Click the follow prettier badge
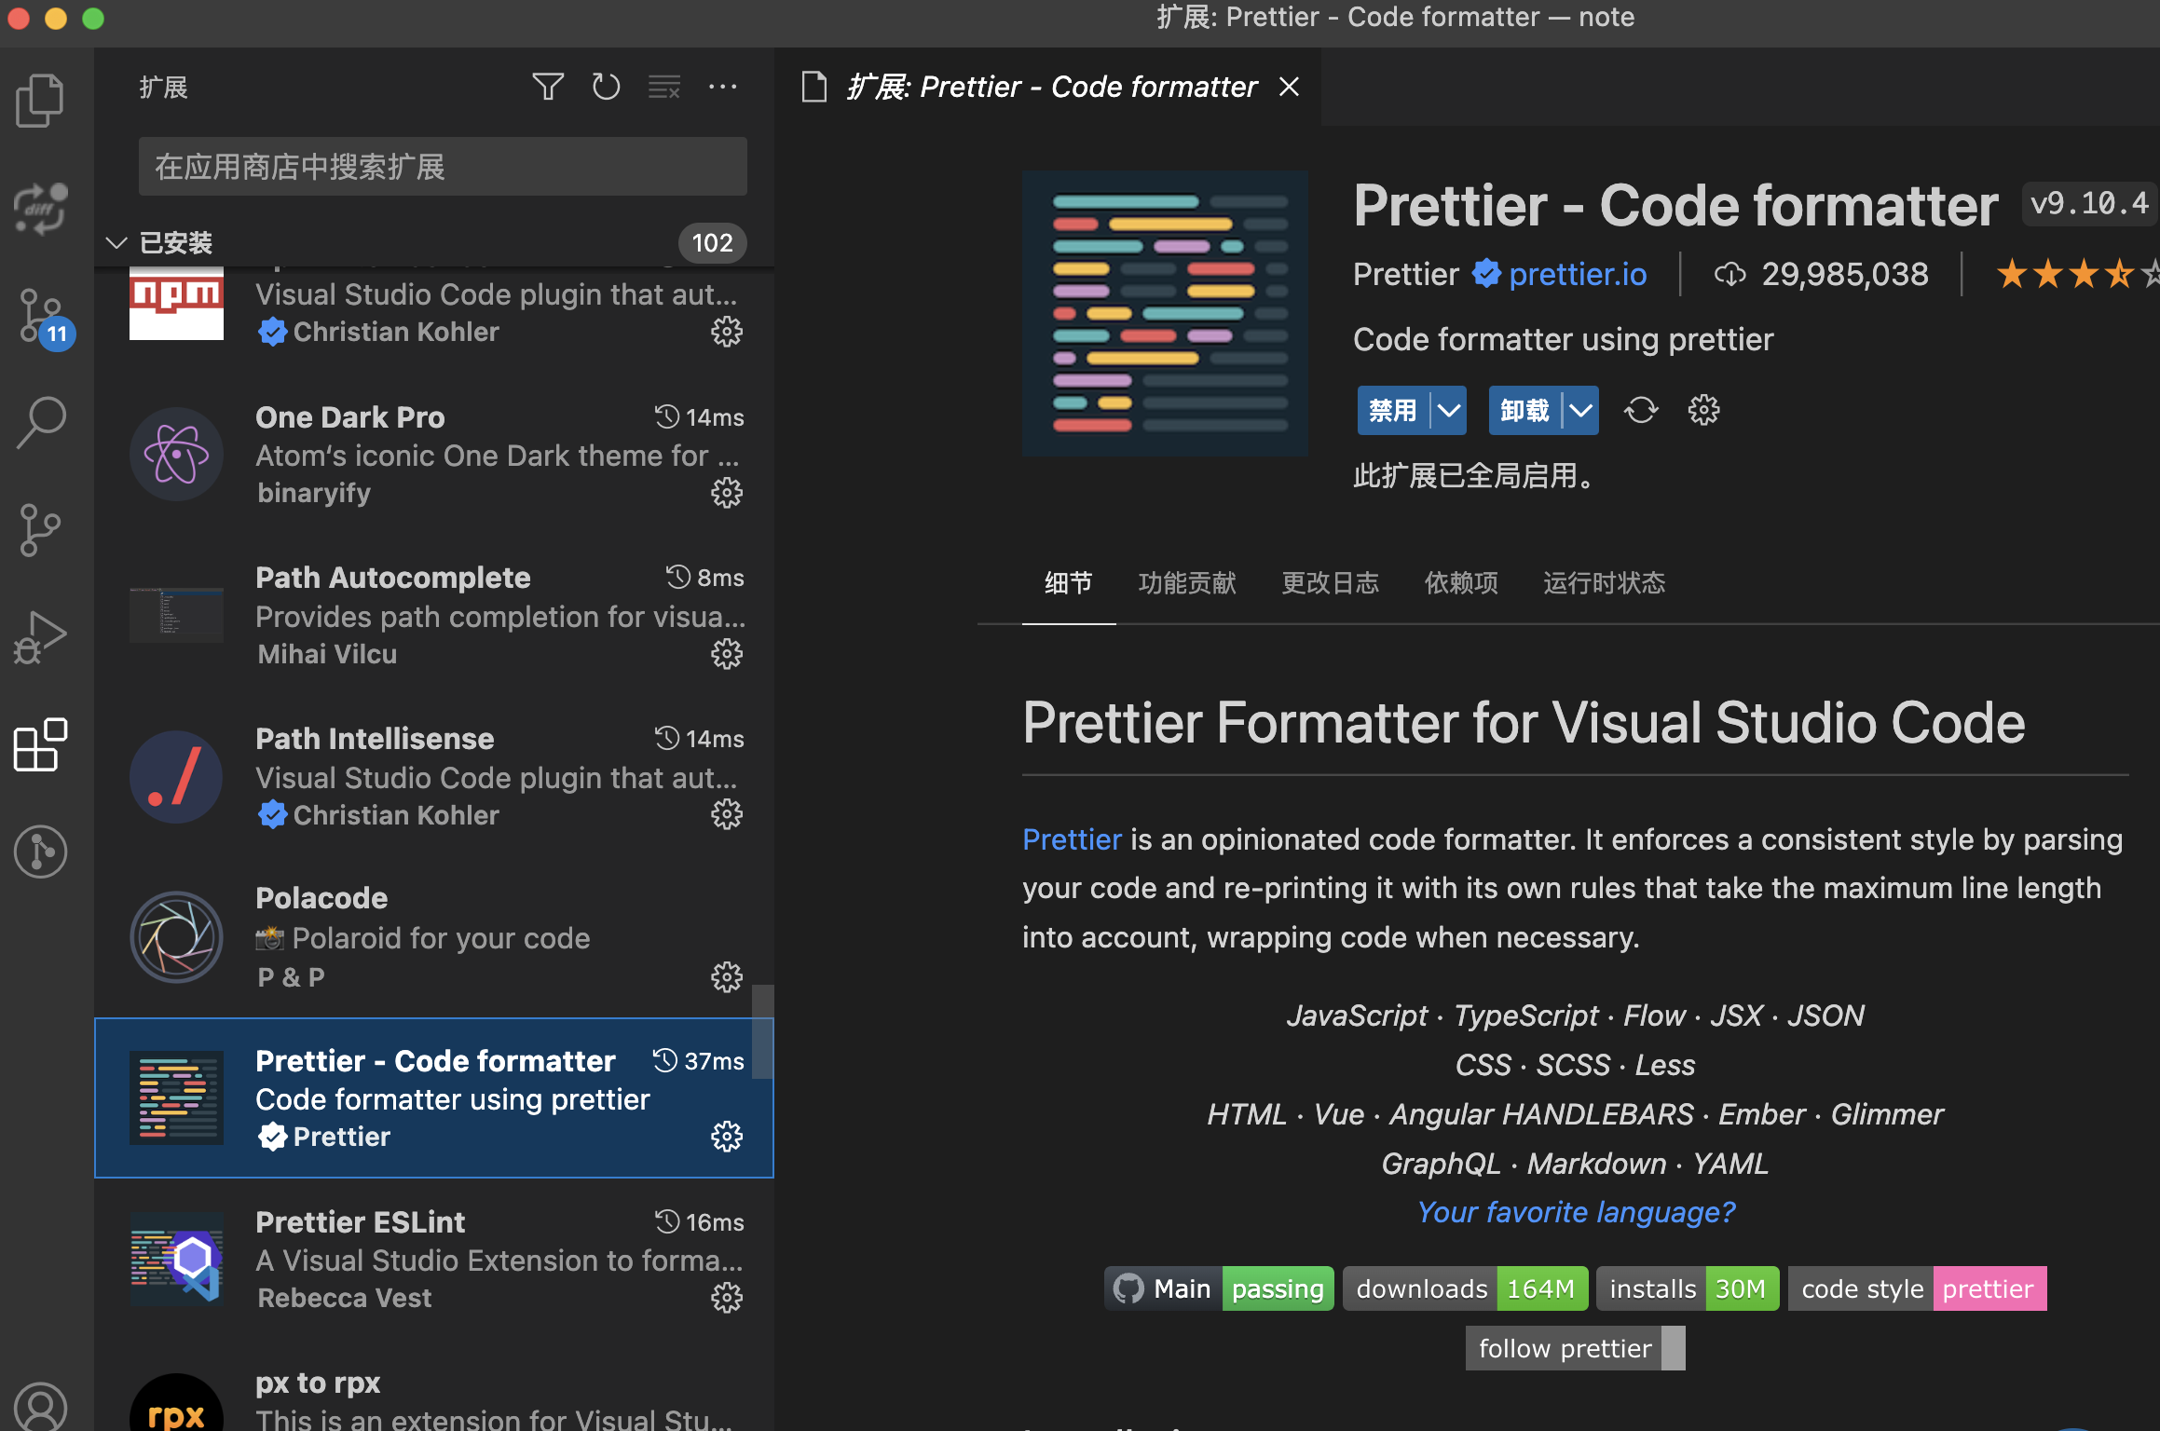This screenshot has height=1431, width=2160. [1575, 1348]
